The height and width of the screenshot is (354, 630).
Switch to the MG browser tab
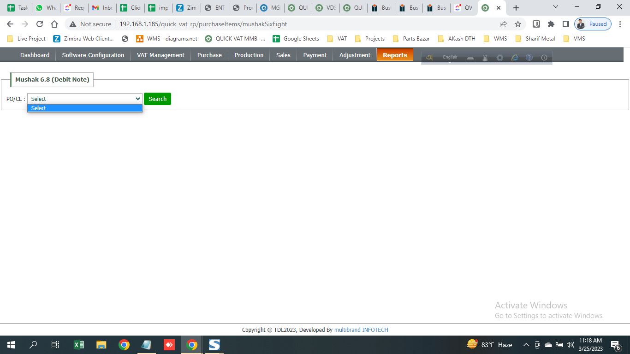(x=270, y=8)
